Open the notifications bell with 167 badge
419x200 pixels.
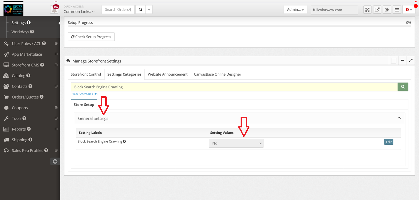click(54, 10)
